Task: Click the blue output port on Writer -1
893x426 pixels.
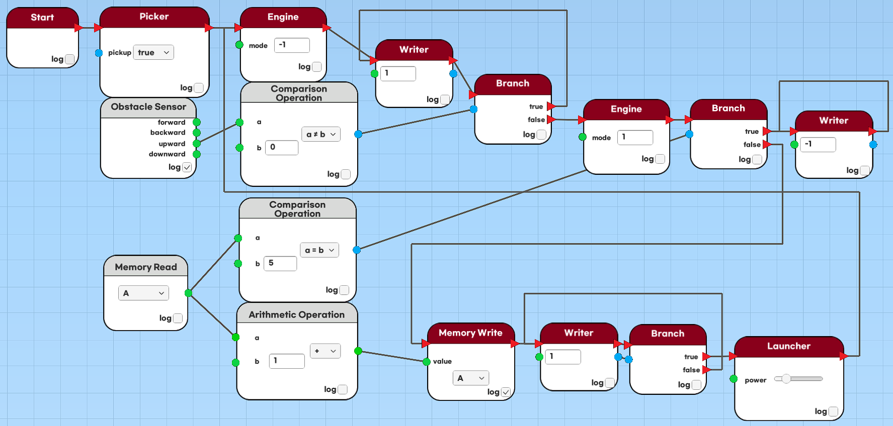Action: [873, 145]
